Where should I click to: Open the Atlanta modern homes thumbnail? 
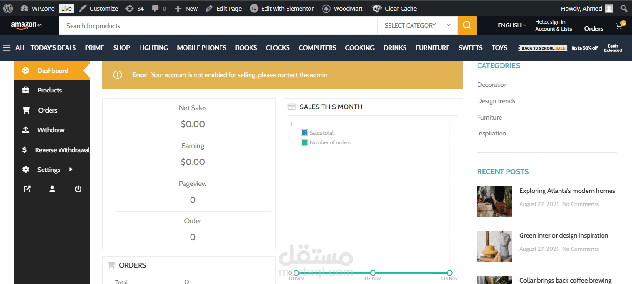click(x=494, y=201)
